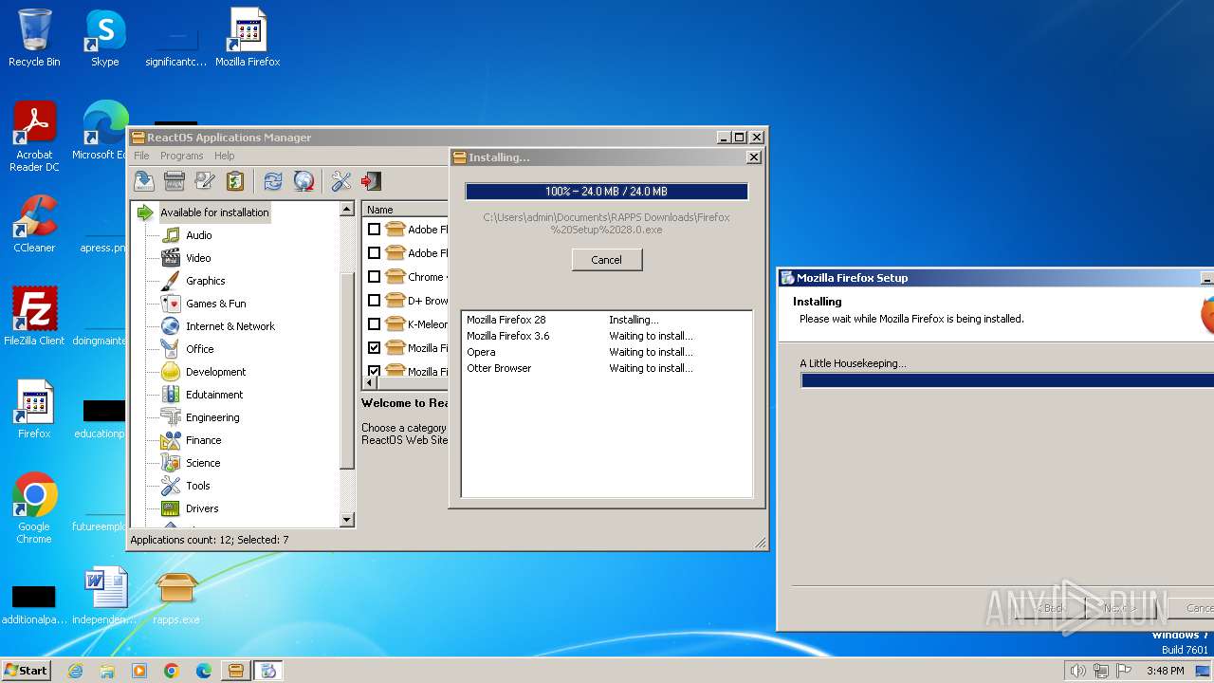This screenshot has width=1214, height=683.
Task: Select Mozilla Firefox 3.6 in install queue
Action: click(x=607, y=336)
